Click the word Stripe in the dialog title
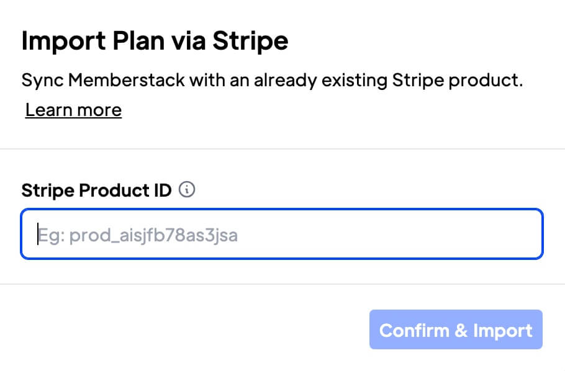Screen dimensions: 565x371 click(250, 42)
